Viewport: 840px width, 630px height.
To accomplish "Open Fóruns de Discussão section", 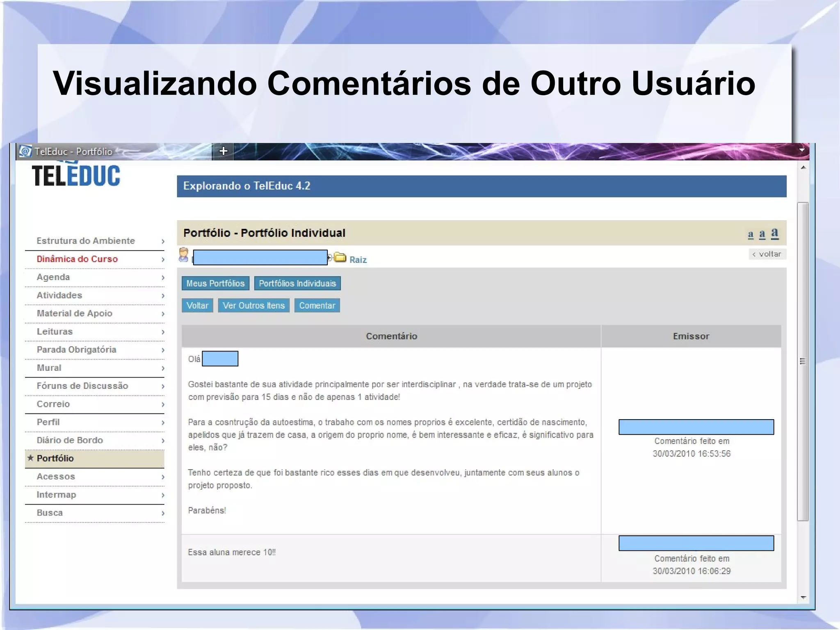I will click(x=82, y=386).
